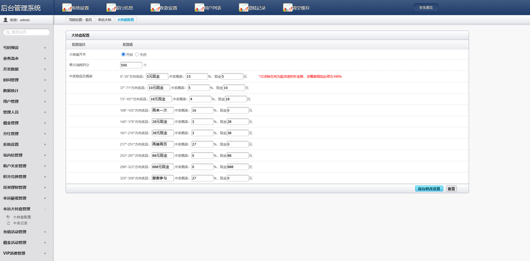Click the 安全退出 logout button
The width and height of the screenshot is (530, 261).
pyautogui.click(x=426, y=7)
